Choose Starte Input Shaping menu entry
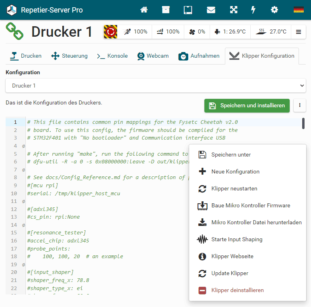 click(x=237, y=239)
